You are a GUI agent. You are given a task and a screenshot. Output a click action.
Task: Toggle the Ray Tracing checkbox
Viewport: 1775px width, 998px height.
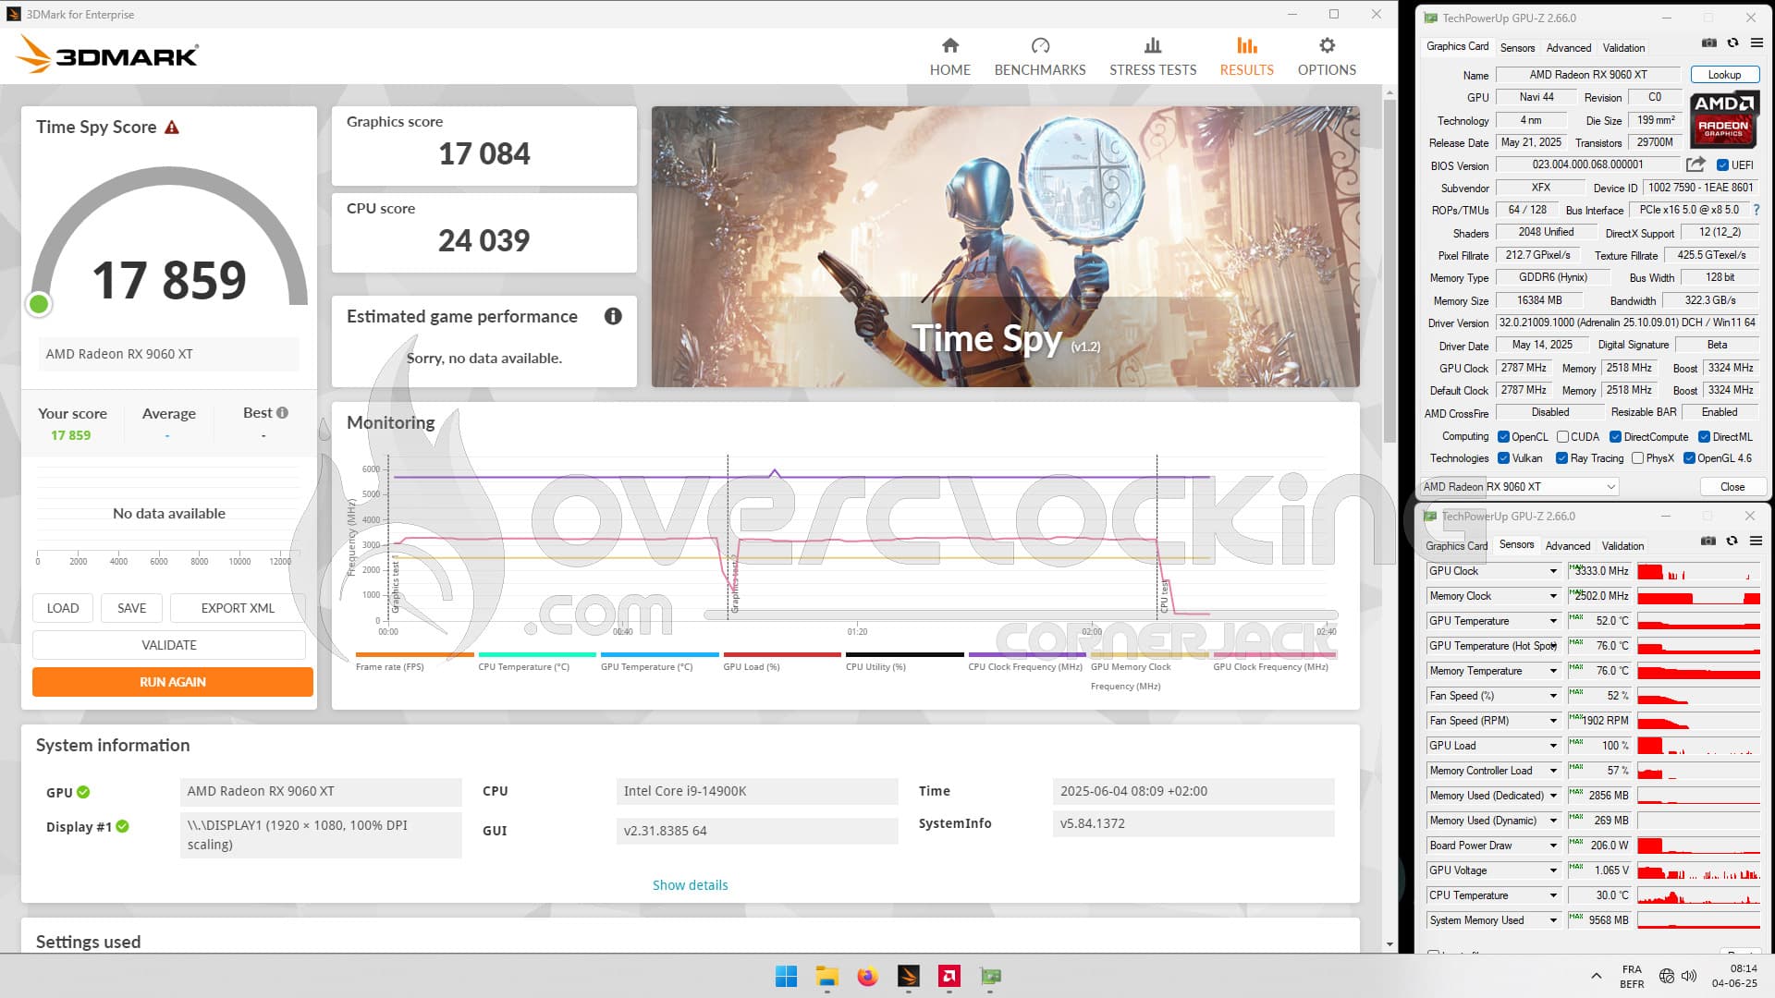pyautogui.click(x=1561, y=458)
